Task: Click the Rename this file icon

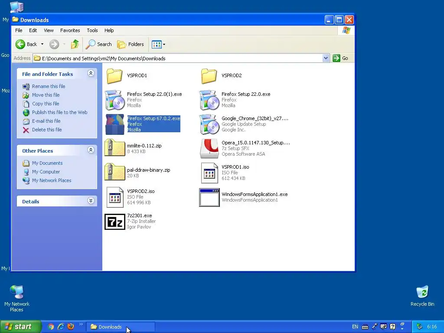Action: tap(26, 86)
